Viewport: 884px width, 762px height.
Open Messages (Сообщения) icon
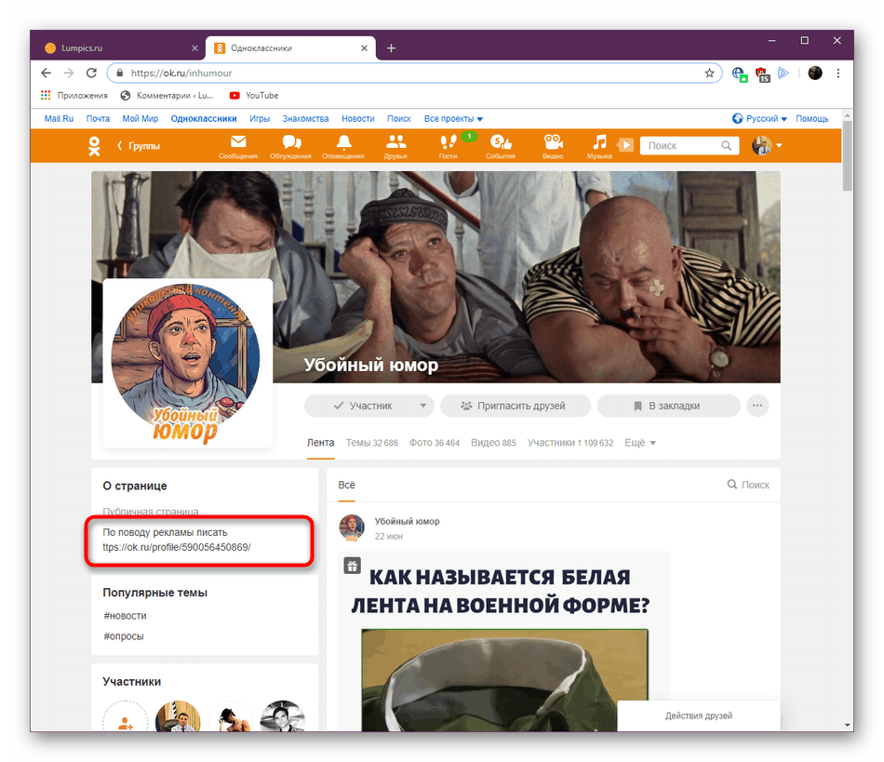point(238,146)
